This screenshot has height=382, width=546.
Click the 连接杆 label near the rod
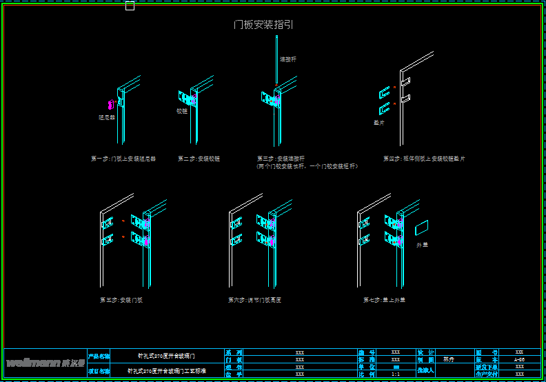[288, 59]
